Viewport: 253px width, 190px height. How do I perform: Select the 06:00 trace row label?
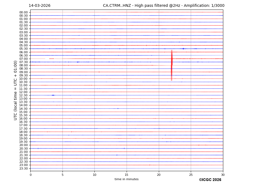pyautogui.click(x=23, y=52)
